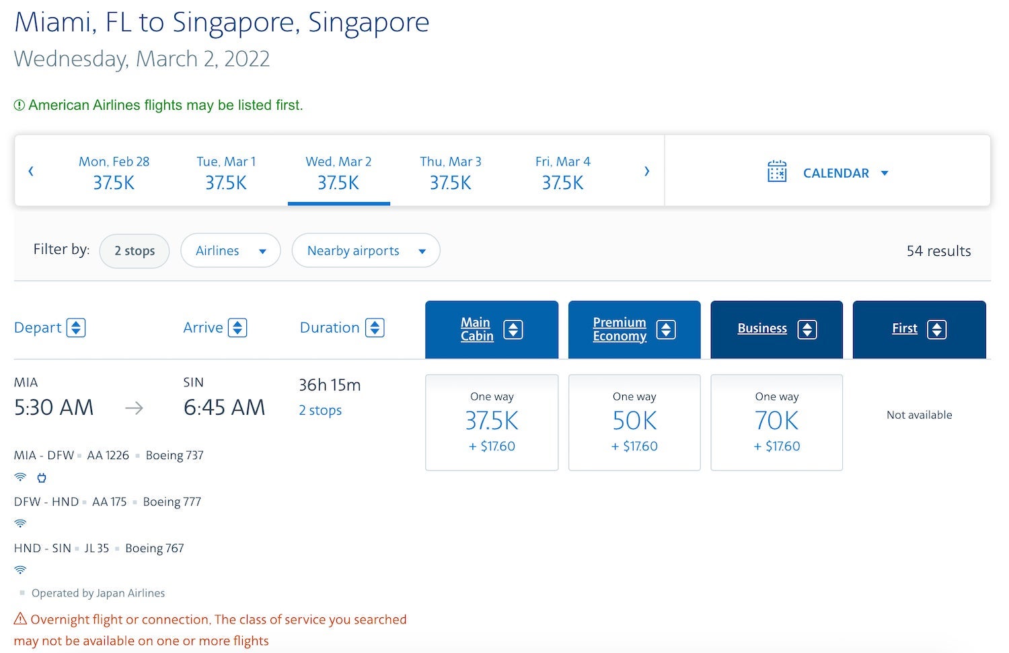The image size is (1009, 653).
Task: Sort by Business price icon
Action: click(x=807, y=329)
